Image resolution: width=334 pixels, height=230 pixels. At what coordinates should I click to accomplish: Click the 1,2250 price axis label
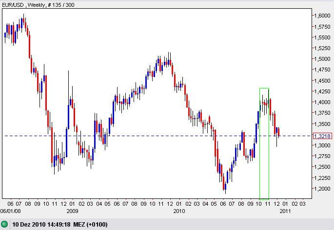pyautogui.click(x=322, y=178)
